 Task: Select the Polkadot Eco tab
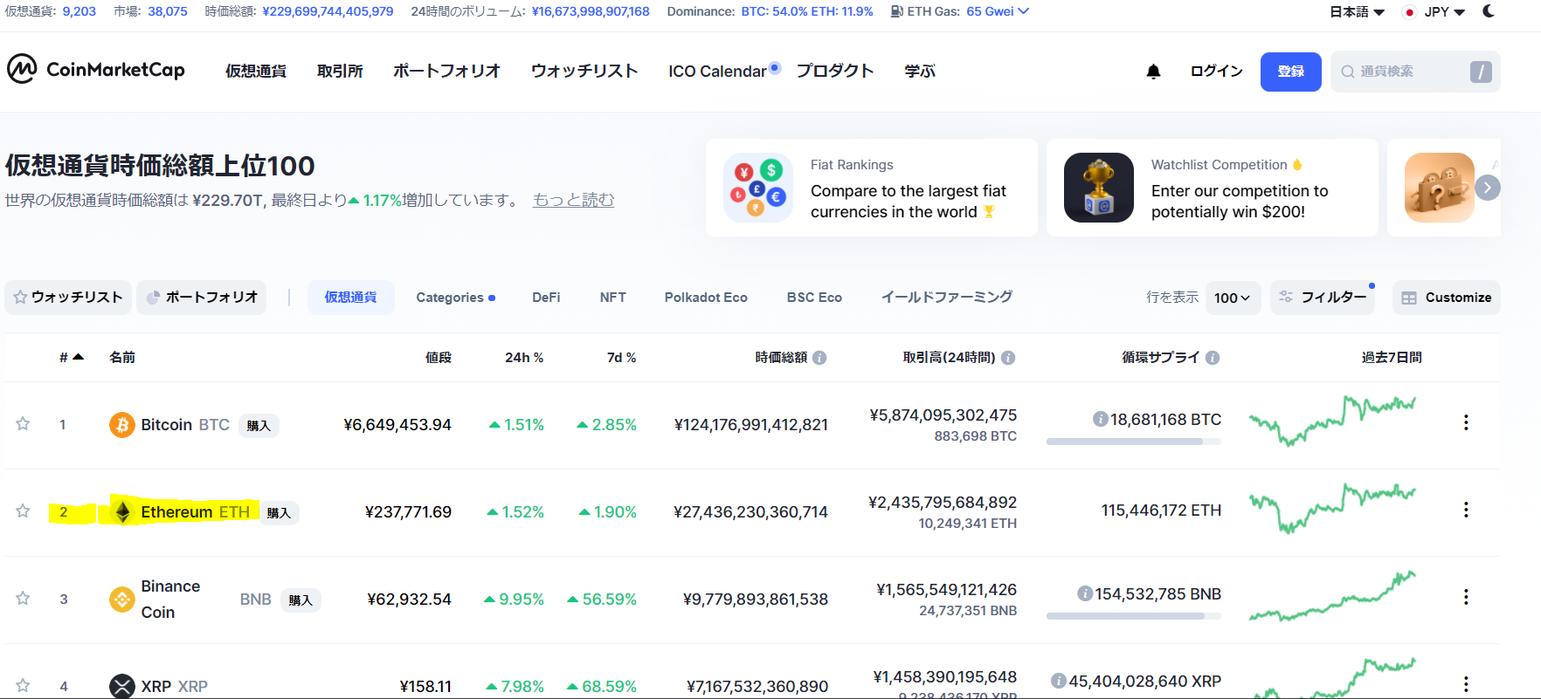[706, 298]
